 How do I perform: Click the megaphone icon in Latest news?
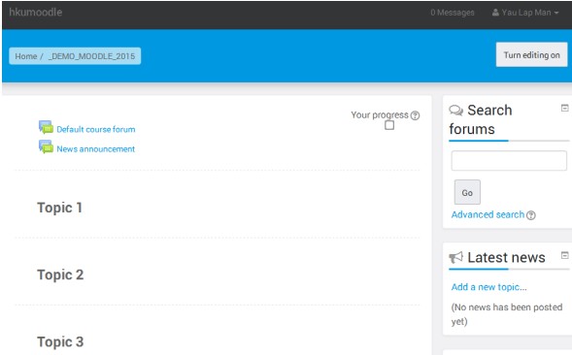click(456, 257)
